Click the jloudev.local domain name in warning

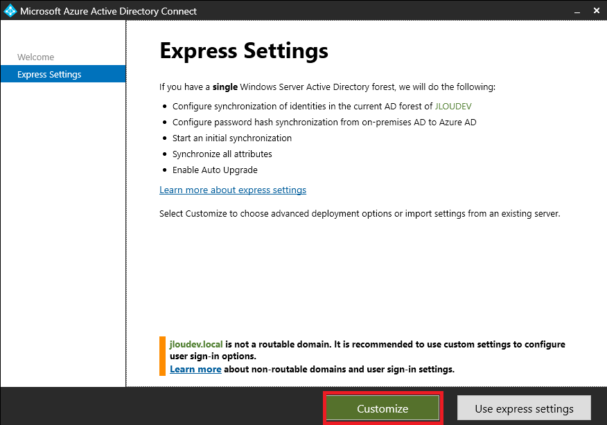tap(196, 344)
